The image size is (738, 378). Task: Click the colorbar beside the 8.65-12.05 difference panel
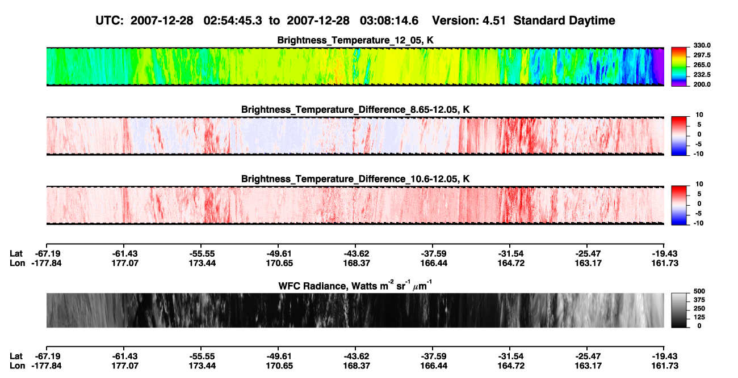(679, 135)
